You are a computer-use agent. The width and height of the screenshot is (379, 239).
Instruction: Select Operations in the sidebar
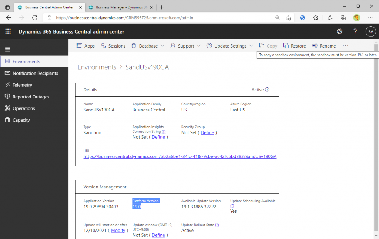tap(34, 108)
